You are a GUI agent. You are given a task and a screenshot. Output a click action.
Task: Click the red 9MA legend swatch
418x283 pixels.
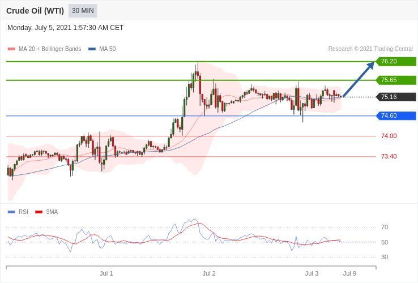(39, 212)
